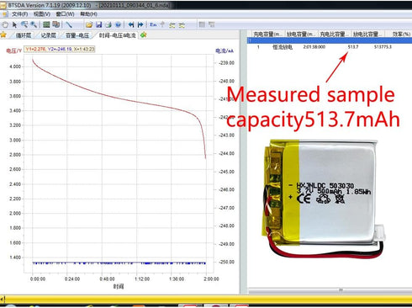Screen dimensions: 412x308
Task: Click the printer icon
Action: pos(108,24)
